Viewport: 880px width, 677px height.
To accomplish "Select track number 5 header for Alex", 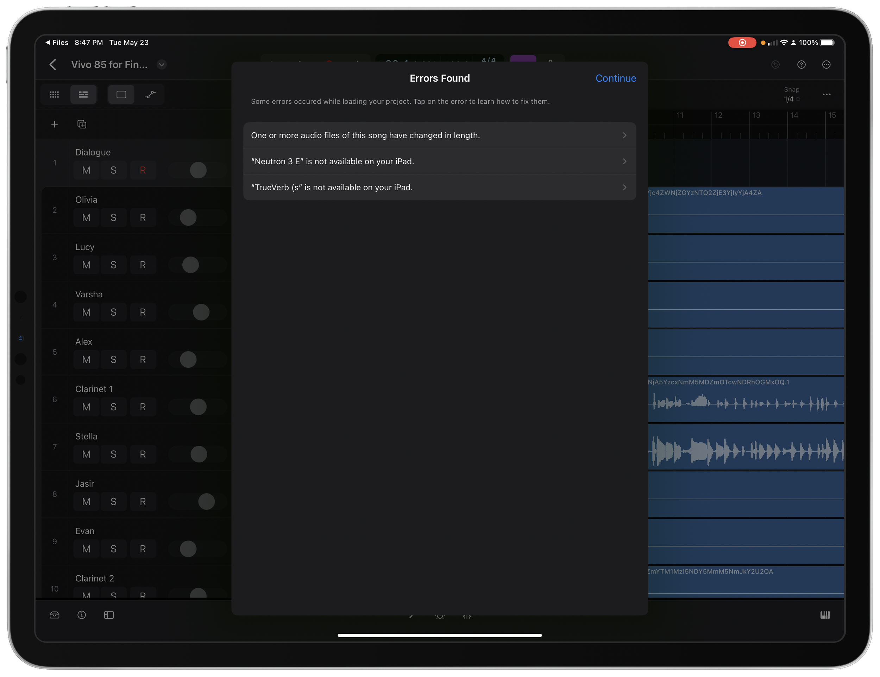I will [x=55, y=352].
